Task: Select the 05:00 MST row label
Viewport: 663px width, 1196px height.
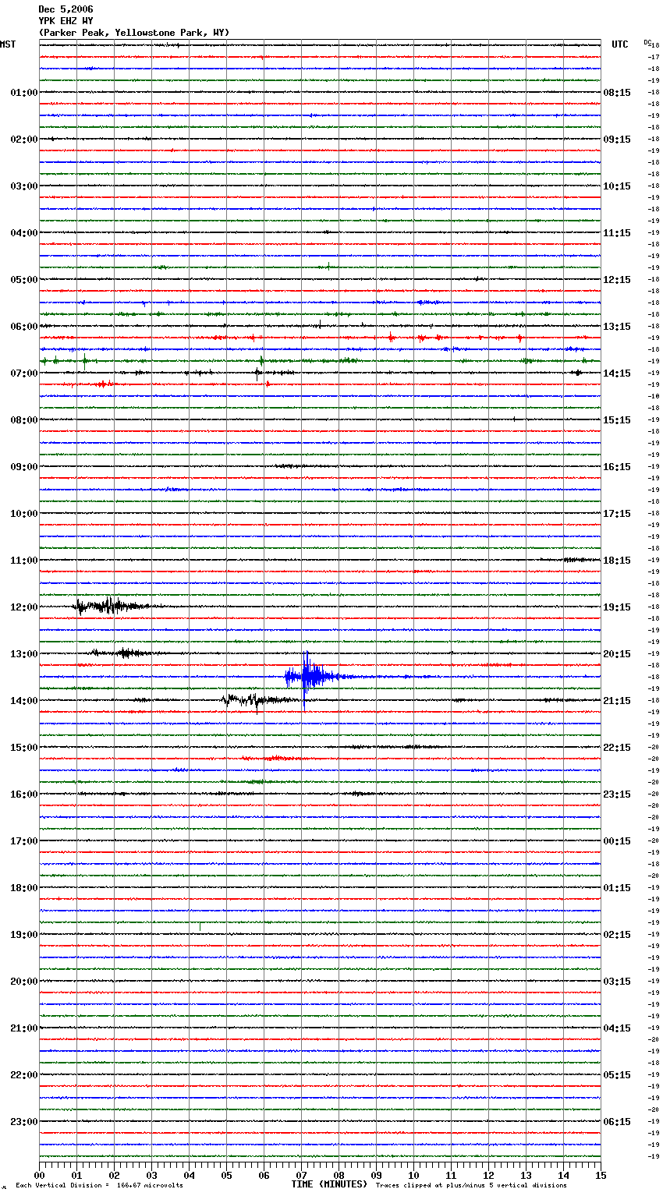Action: tap(24, 280)
